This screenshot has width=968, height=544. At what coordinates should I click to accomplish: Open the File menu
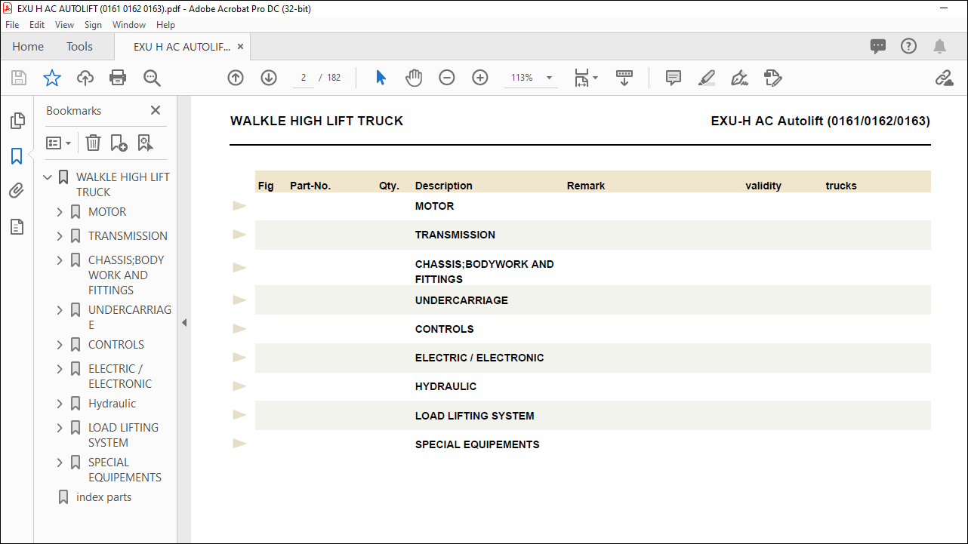[x=12, y=25]
